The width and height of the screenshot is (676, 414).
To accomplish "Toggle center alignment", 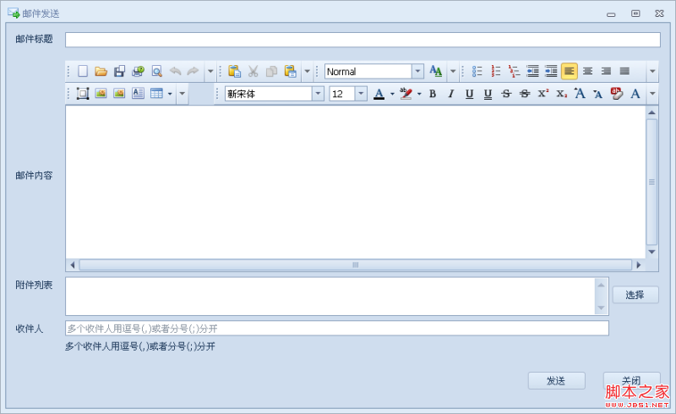I will pos(588,72).
